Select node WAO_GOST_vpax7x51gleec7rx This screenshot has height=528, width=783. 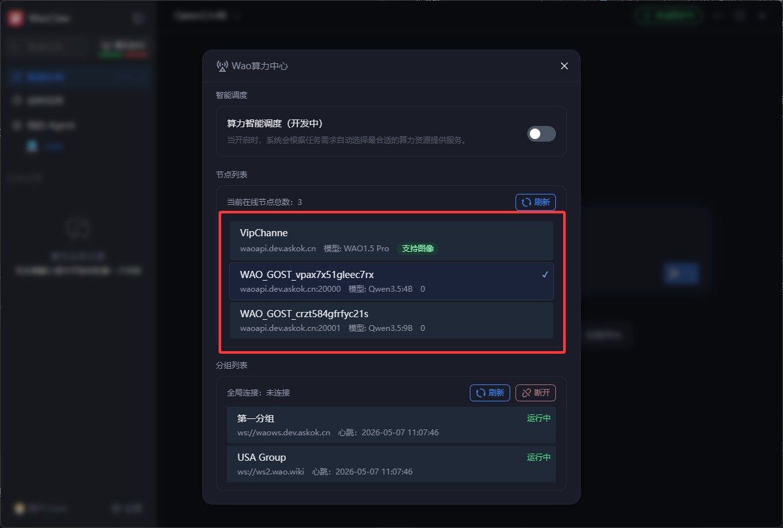pyautogui.click(x=391, y=281)
